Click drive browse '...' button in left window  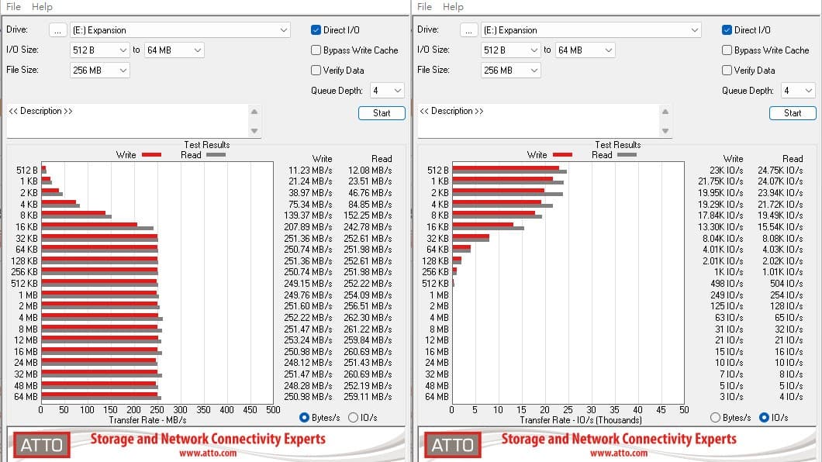pos(57,30)
